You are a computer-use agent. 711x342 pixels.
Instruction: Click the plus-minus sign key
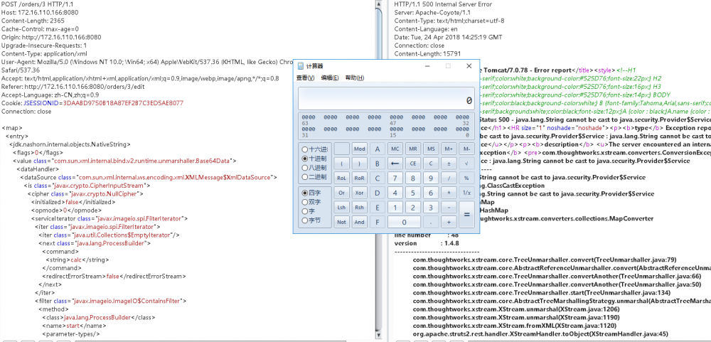(449, 164)
